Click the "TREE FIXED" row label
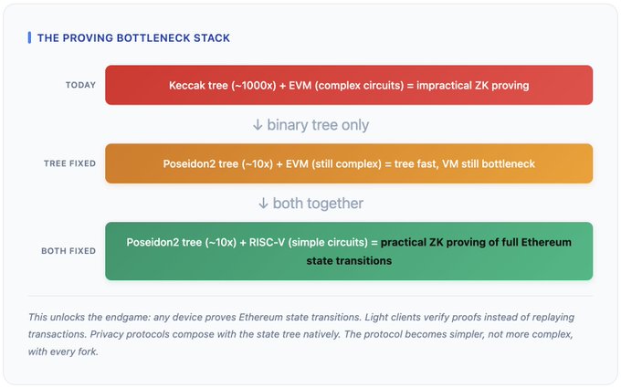 point(69,164)
